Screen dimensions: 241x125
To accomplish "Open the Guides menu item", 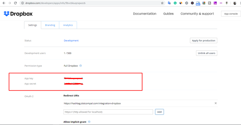I will point(168,14).
